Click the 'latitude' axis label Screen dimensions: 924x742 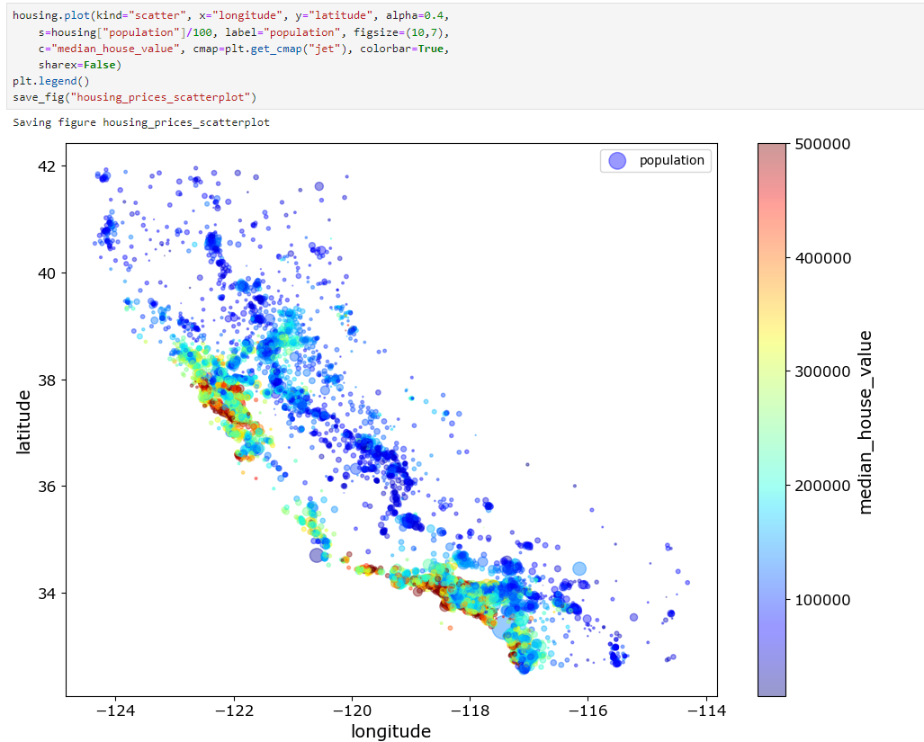coord(23,422)
